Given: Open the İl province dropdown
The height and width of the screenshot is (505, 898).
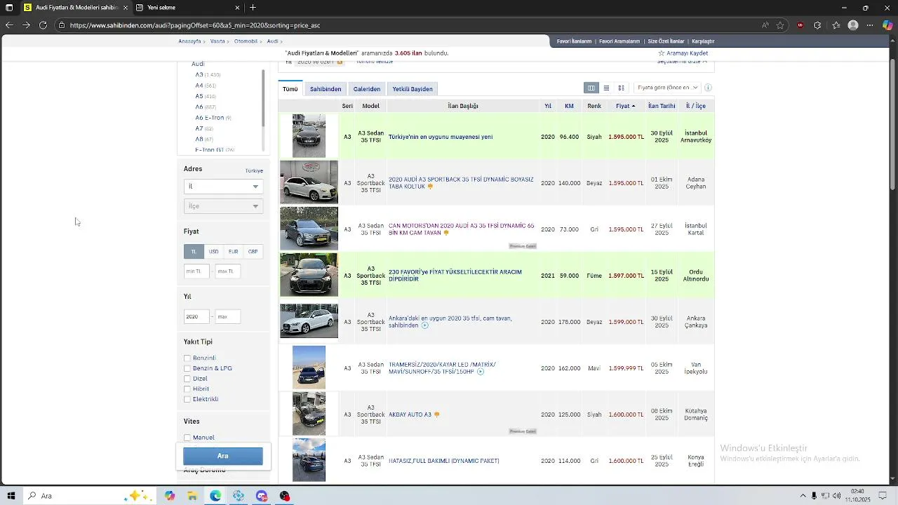Looking at the screenshot, I should click(223, 187).
